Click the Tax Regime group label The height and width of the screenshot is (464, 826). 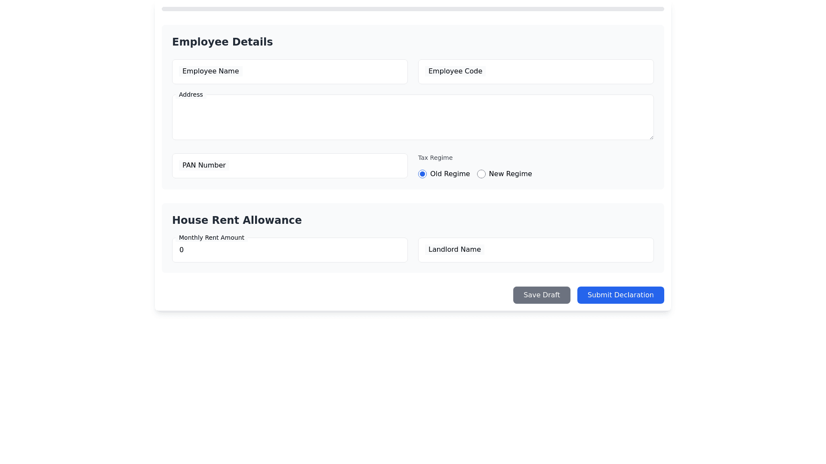[x=435, y=158]
